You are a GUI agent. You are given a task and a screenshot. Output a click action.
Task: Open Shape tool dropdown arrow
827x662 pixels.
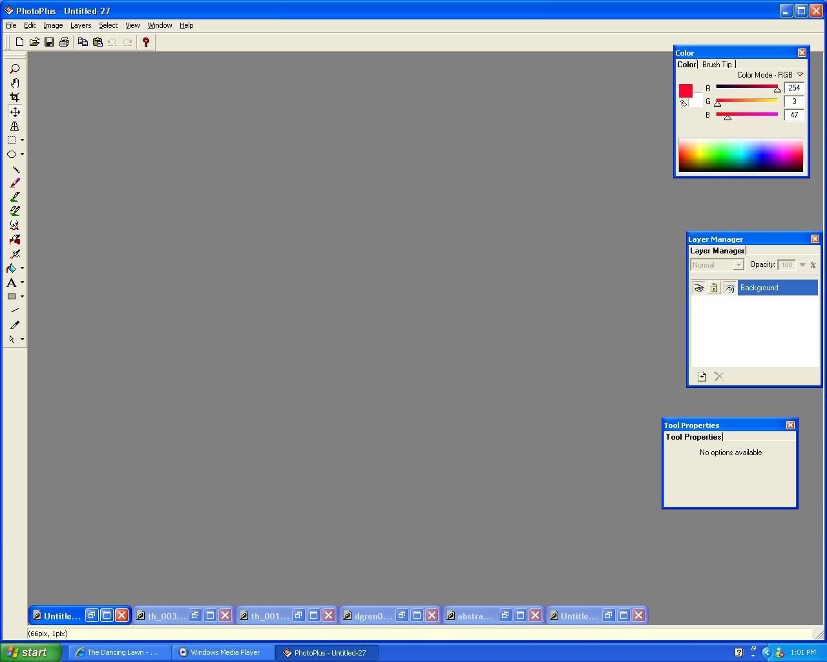[x=22, y=297]
